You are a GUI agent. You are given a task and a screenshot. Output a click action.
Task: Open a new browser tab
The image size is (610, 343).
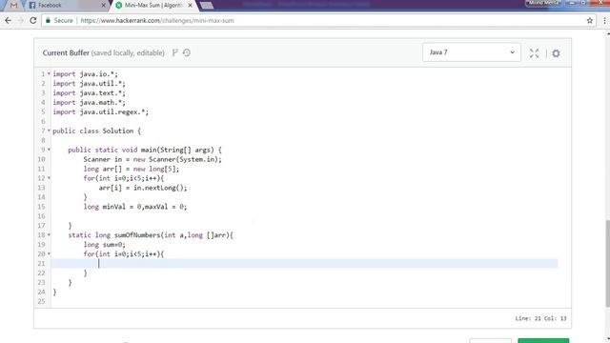(207, 6)
